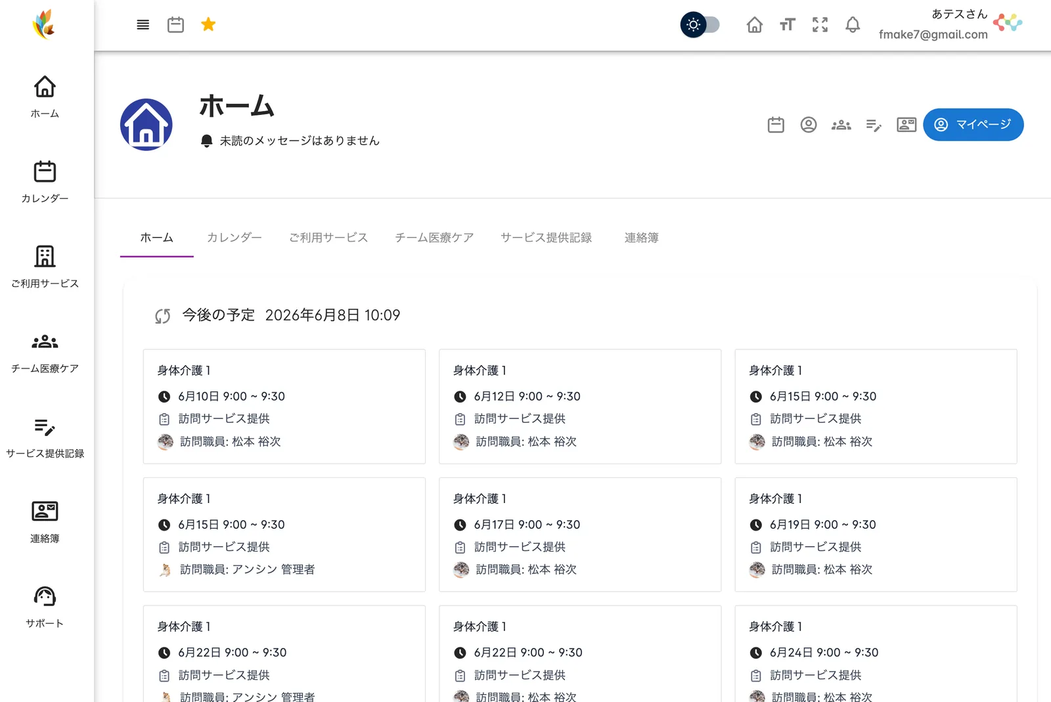The image size is (1051, 702).
Task: Toggle the hamburger menu in top bar
Action: coord(143,25)
